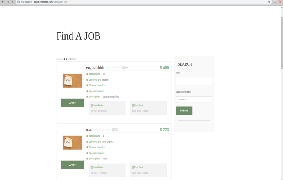
Task: Click start date 2019-03-08 16:00:00
Action: point(99,111)
